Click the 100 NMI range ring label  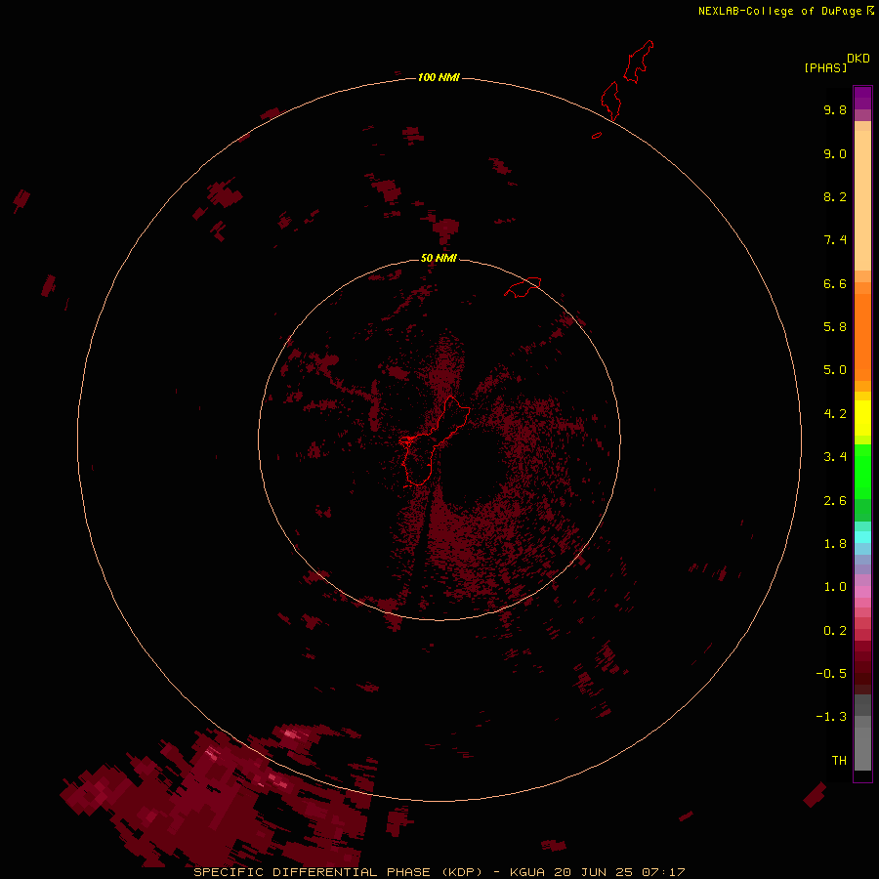point(439,77)
